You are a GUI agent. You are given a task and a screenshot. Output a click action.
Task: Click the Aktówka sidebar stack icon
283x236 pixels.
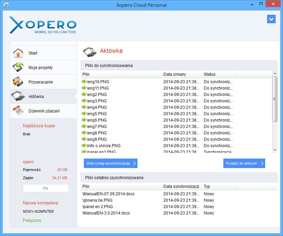[18, 96]
